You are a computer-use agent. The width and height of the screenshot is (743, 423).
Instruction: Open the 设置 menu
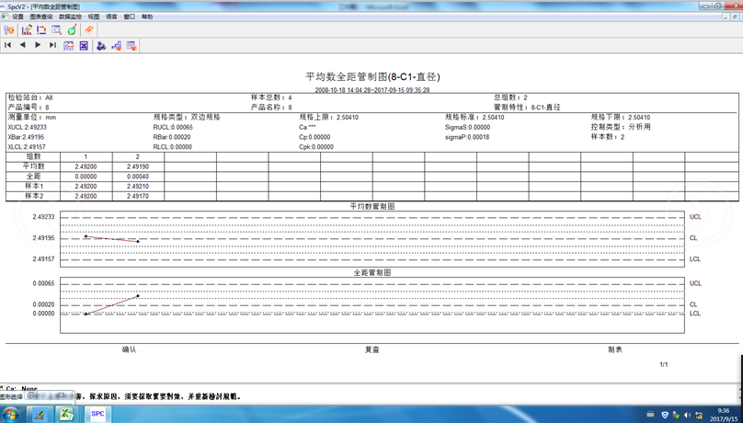click(x=17, y=17)
